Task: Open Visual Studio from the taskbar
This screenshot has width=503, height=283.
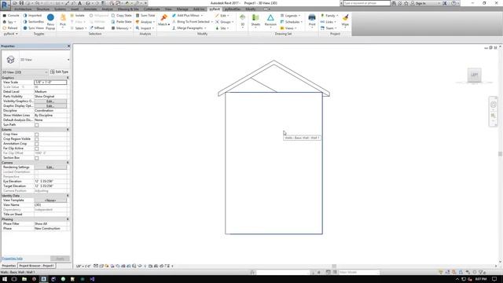Action: (x=92, y=279)
